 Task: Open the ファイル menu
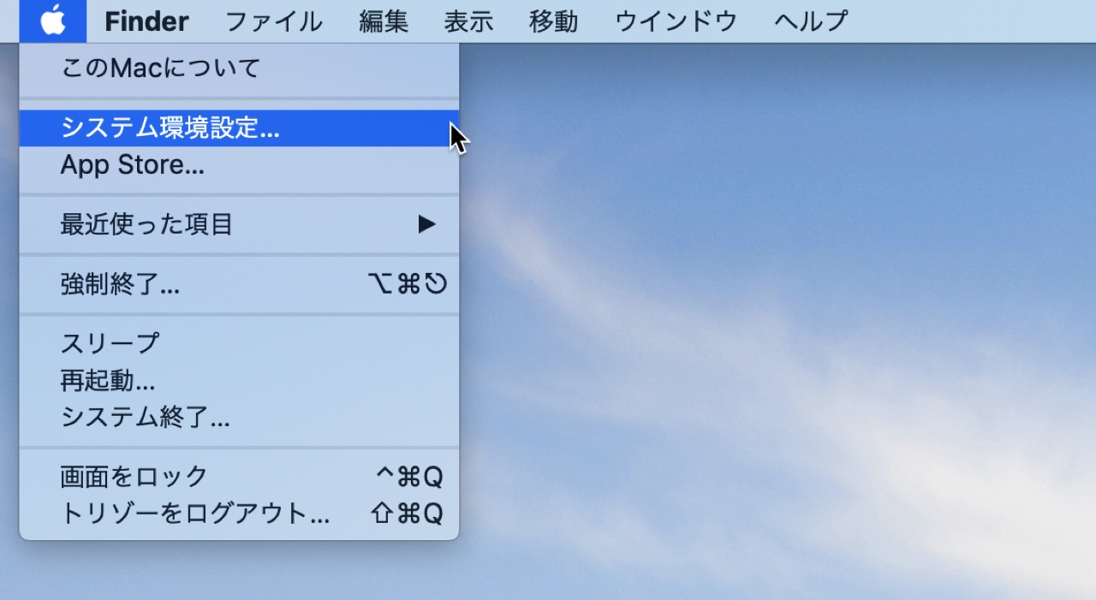click(274, 21)
